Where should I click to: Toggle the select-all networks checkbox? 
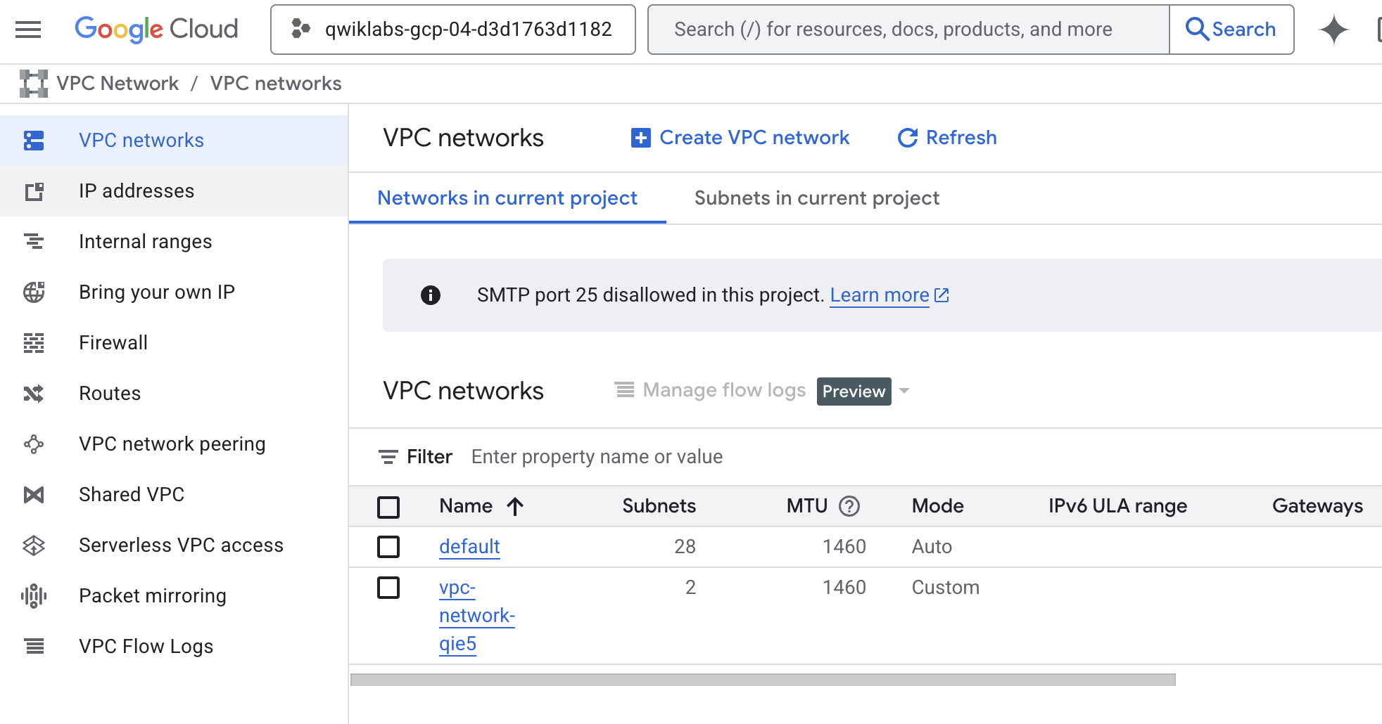point(388,507)
